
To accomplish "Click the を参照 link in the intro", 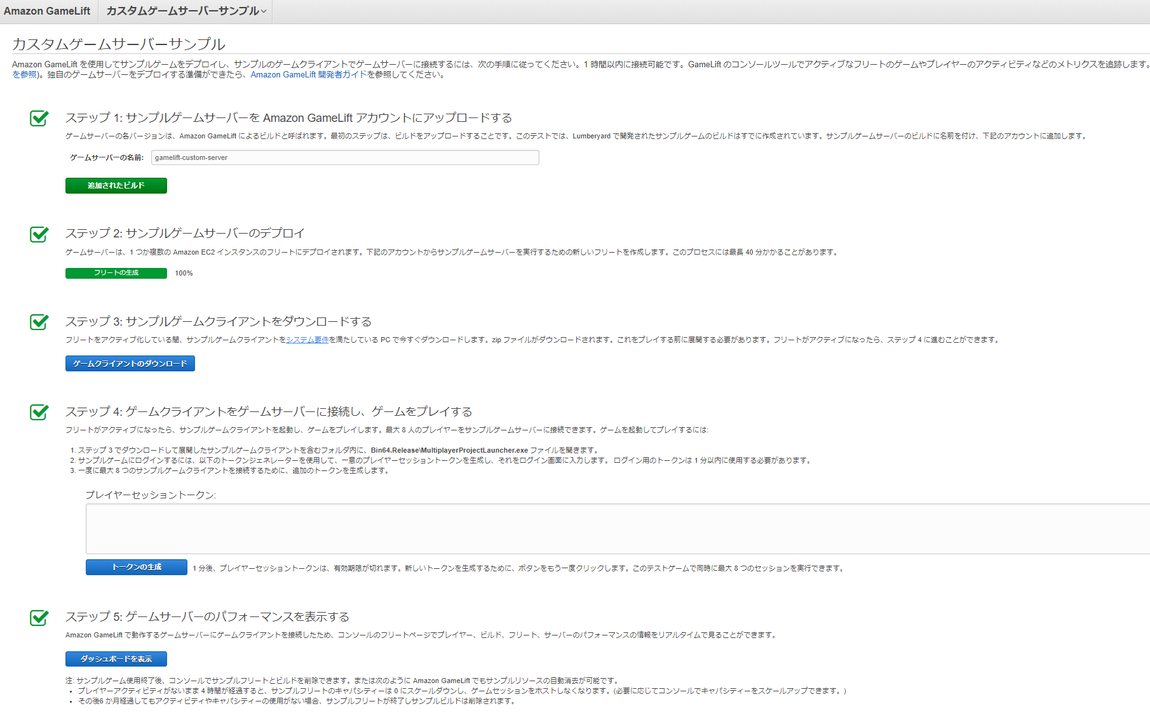I will [x=24, y=75].
